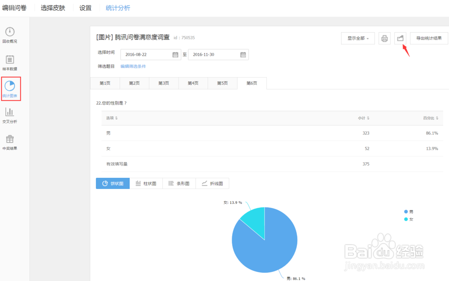449x281 pixels.
Task: Click the 编辑筛选条件 link
Action: (x=133, y=66)
